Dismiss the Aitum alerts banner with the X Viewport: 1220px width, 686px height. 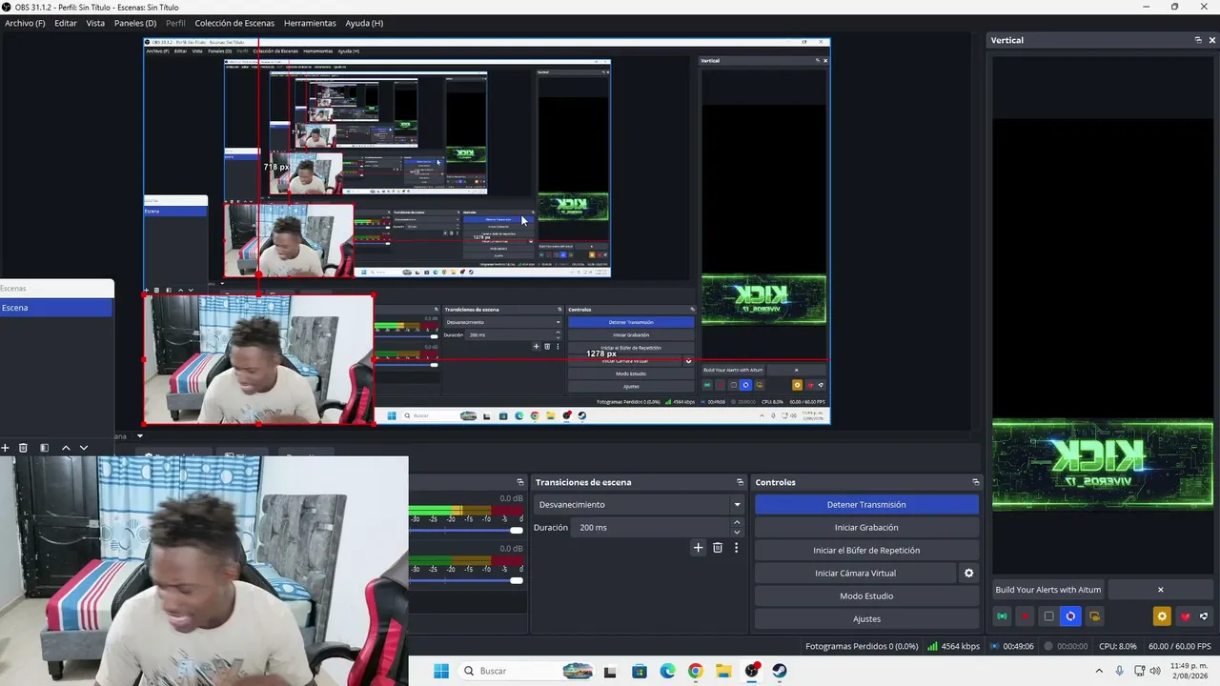click(1160, 590)
